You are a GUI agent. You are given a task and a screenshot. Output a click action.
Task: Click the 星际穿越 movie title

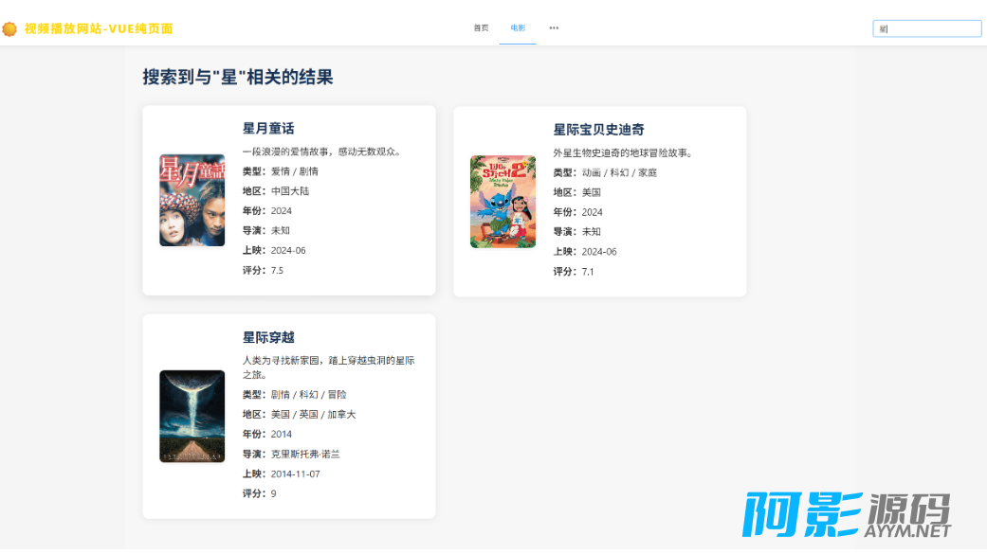(268, 338)
